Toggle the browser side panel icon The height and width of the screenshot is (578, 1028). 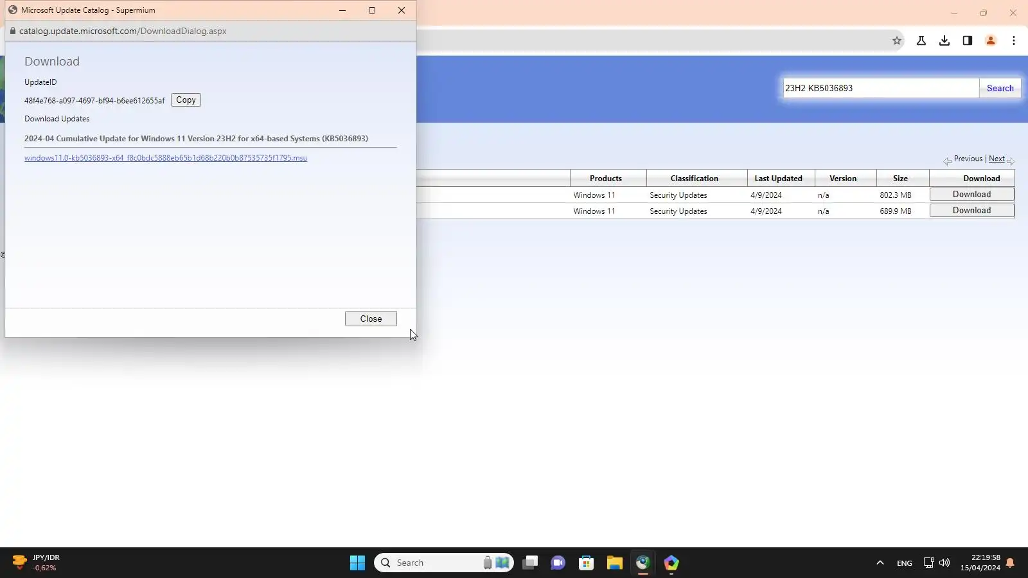[967, 40]
